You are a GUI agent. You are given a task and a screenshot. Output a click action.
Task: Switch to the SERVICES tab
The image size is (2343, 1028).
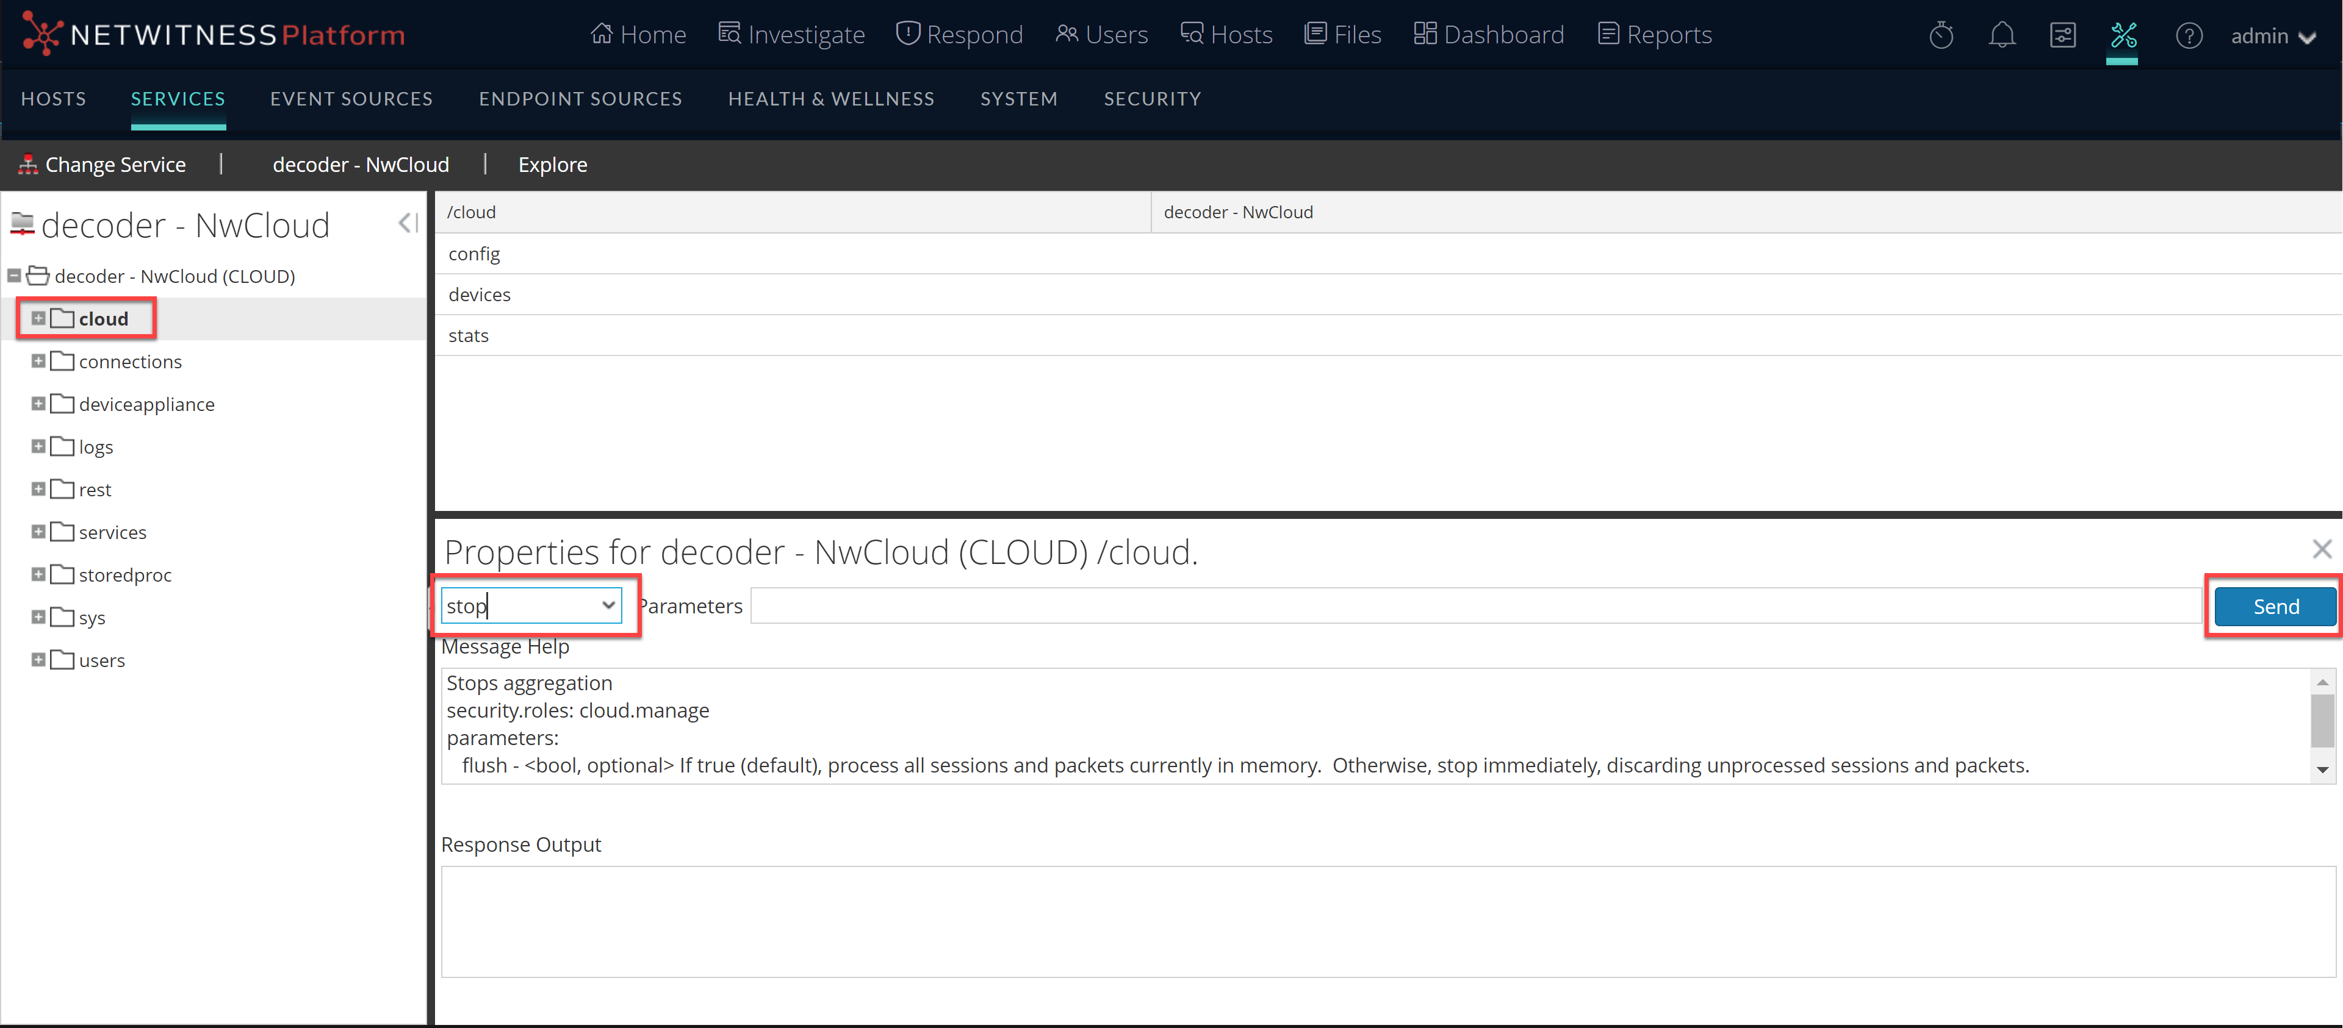pos(178,98)
